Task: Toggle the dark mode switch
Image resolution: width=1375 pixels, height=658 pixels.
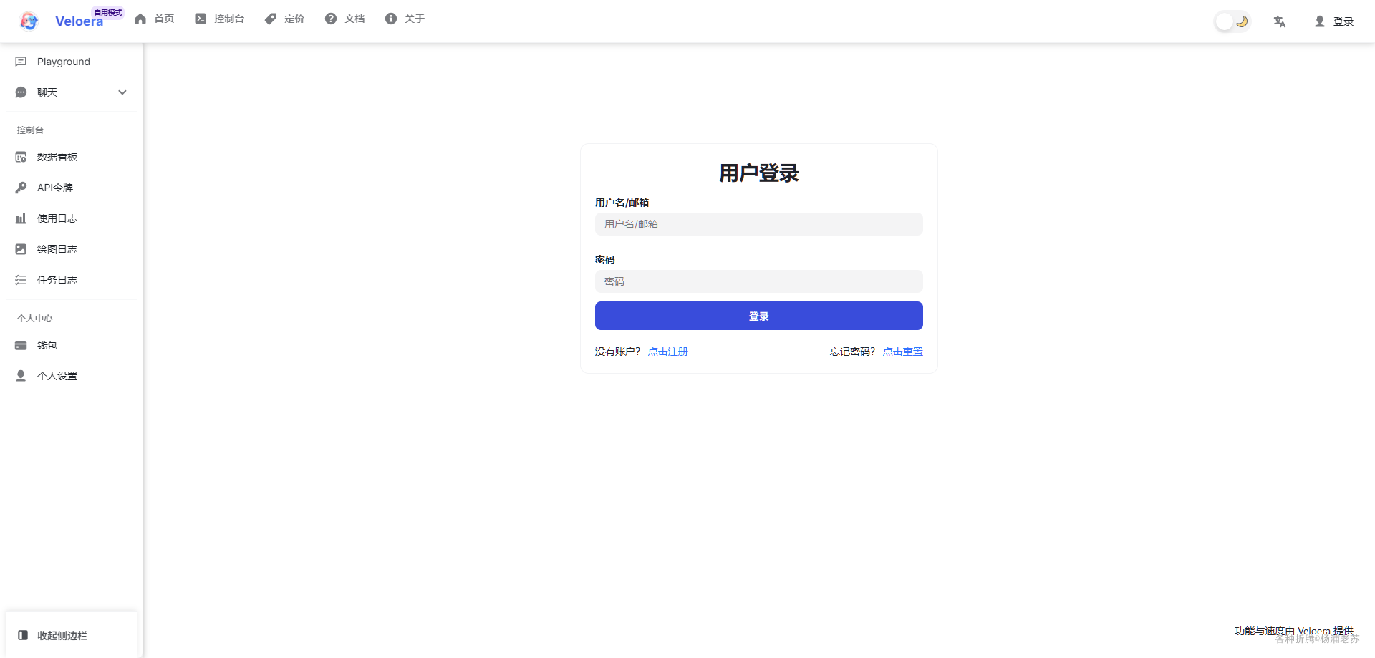Action: 1232,21
